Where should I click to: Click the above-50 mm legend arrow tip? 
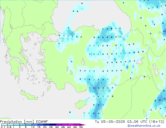point(83,125)
